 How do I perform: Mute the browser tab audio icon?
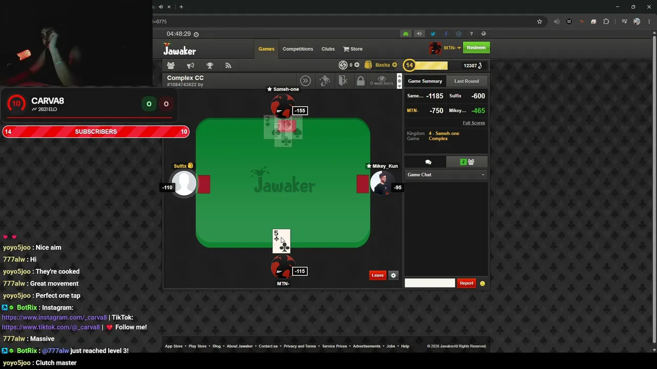click(x=161, y=7)
